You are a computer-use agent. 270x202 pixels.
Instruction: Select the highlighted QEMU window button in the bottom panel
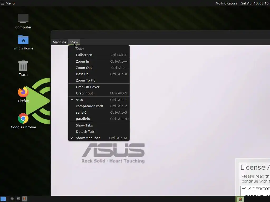point(240,199)
